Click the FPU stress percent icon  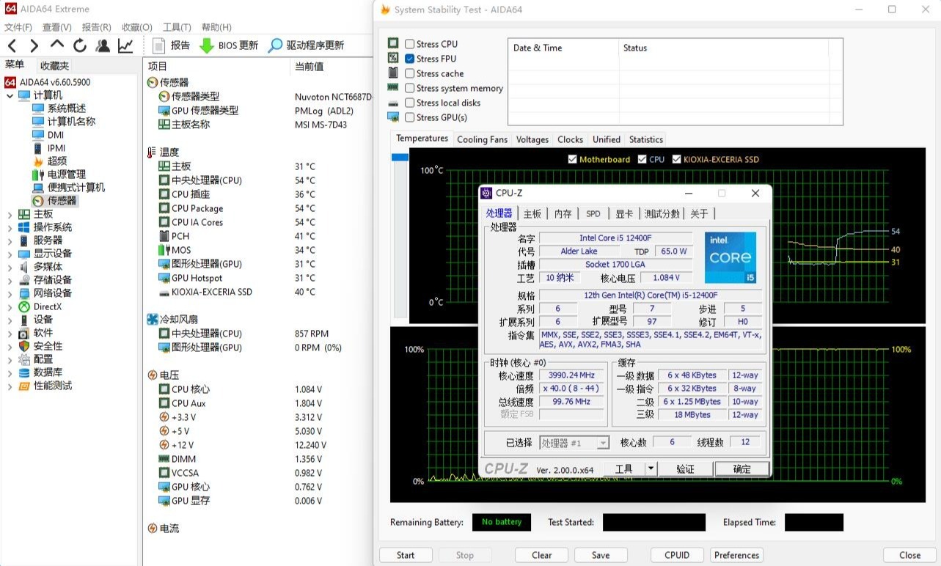coord(393,58)
